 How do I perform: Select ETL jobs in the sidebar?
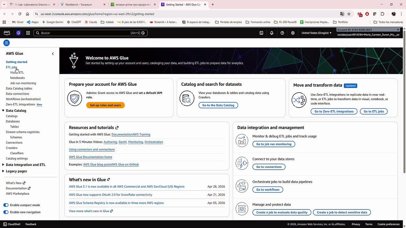coord(11,67)
